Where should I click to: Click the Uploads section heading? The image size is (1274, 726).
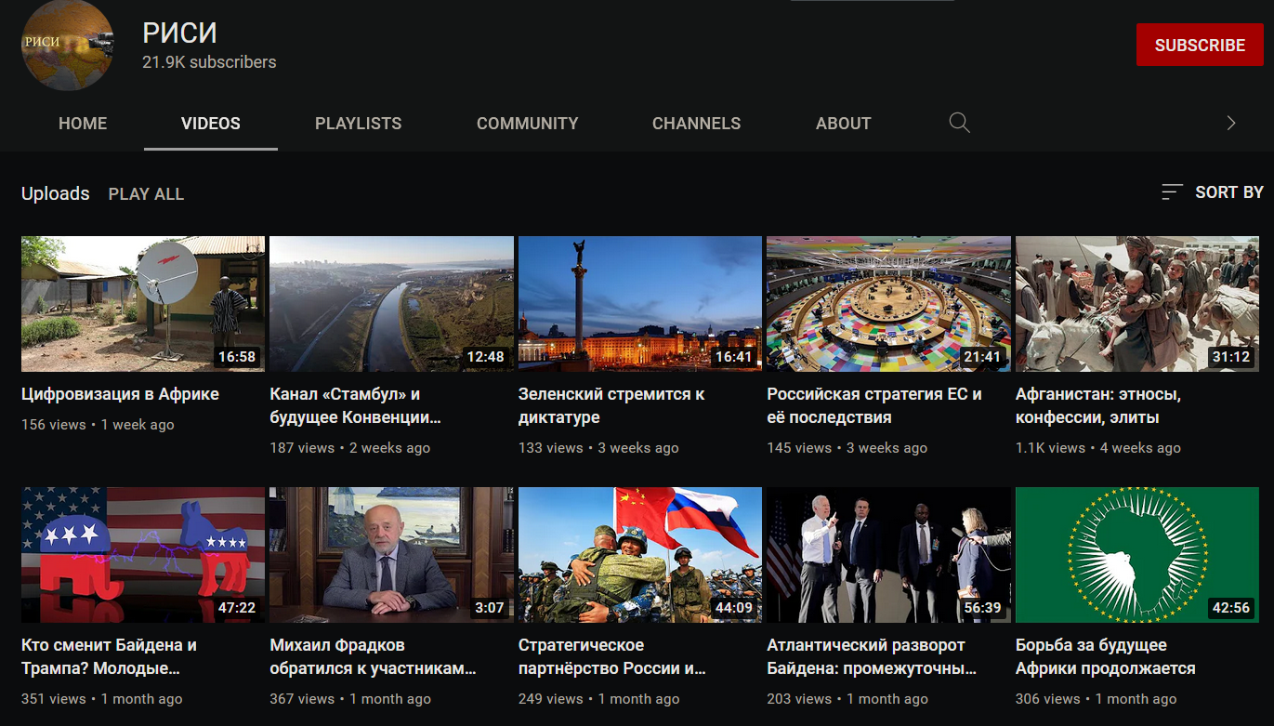(x=56, y=193)
